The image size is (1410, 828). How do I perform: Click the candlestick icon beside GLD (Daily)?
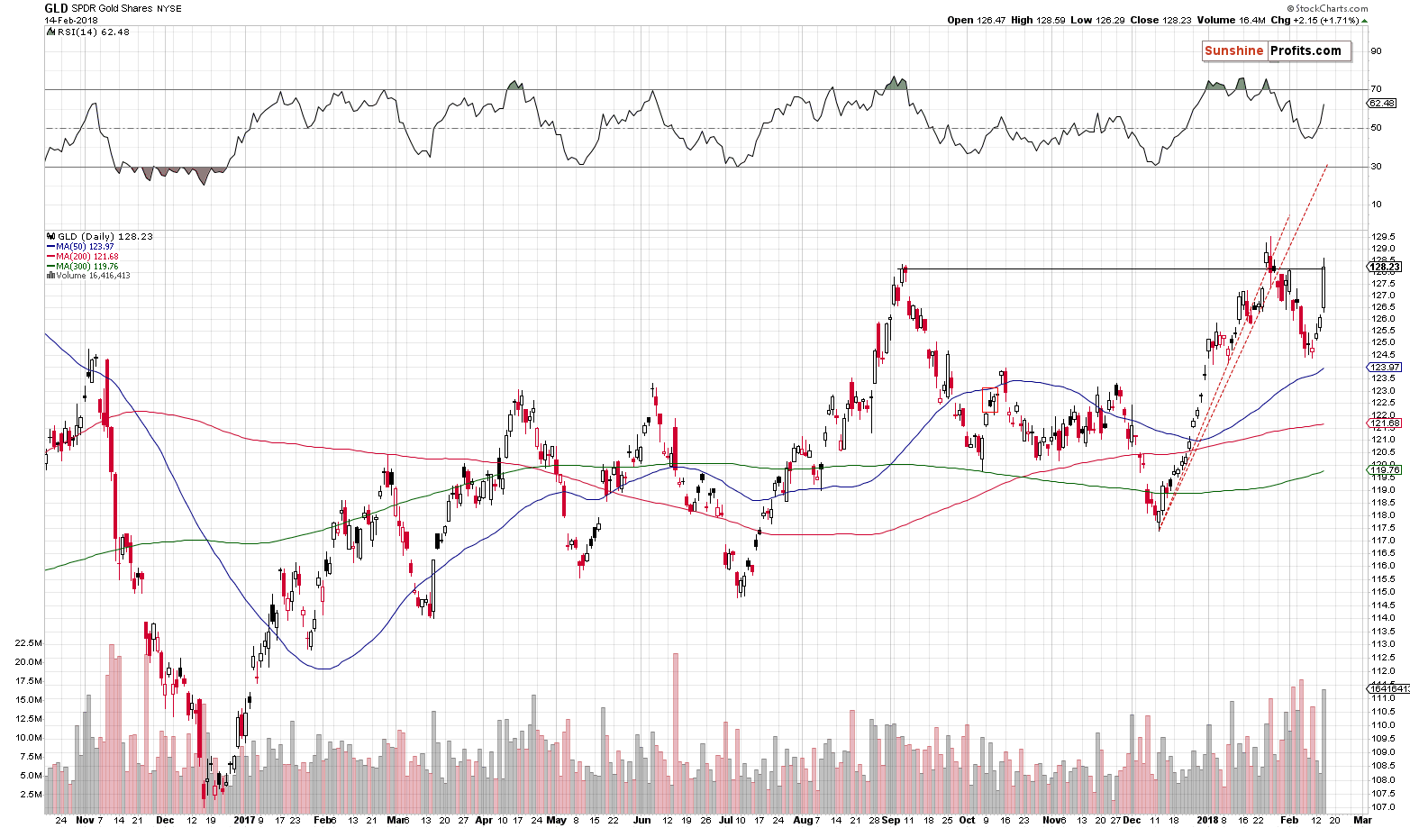(x=50, y=236)
